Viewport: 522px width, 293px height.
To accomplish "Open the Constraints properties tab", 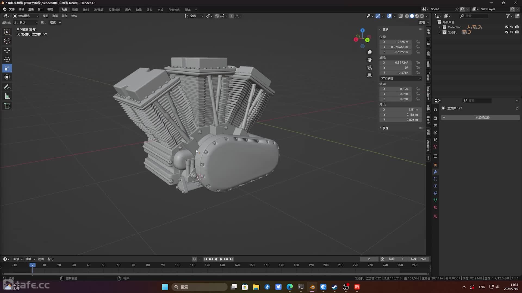I will 435,193.
